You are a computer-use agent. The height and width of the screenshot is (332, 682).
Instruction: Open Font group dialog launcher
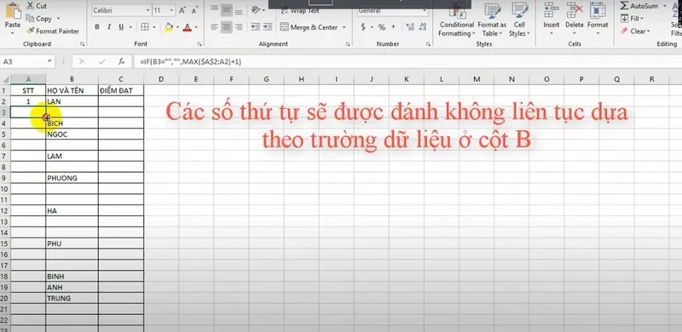[x=199, y=44]
